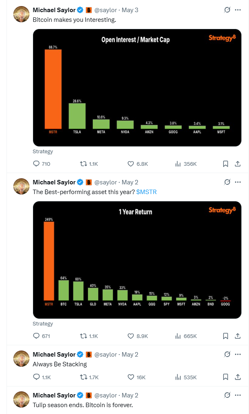The height and width of the screenshot is (414, 249).
Task: Share the 'Always Be Stacking' tweet
Action: pyautogui.click(x=238, y=377)
